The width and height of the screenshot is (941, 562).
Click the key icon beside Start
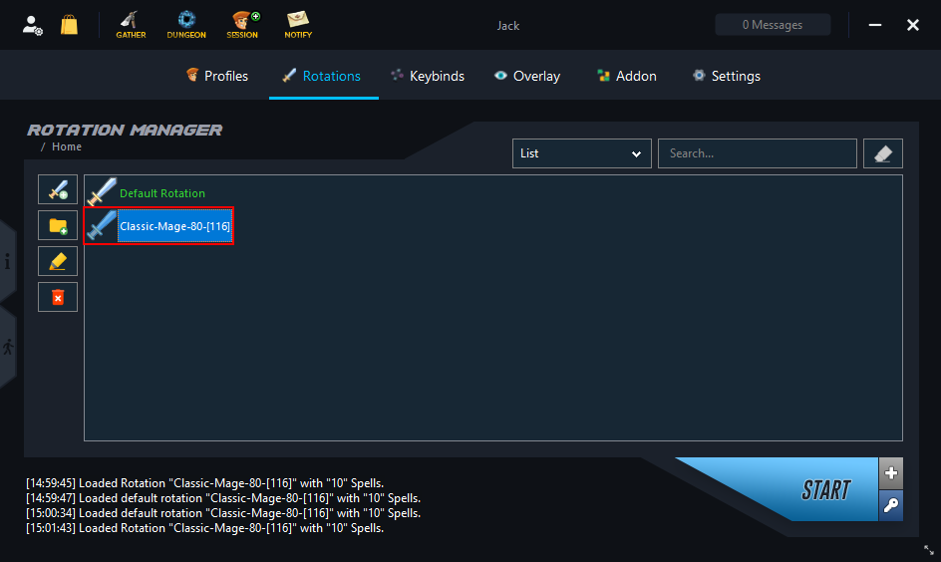(891, 505)
